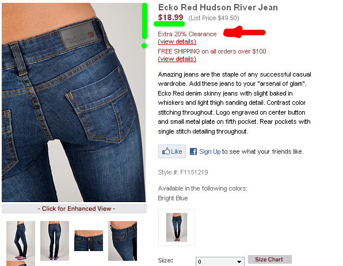Click the partially visible bottom row thumbnail

(21, 263)
